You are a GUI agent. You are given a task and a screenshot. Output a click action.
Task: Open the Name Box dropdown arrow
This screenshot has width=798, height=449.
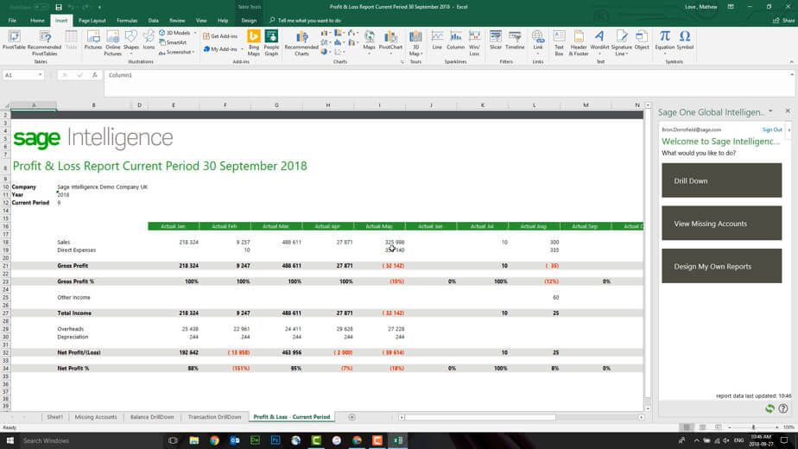pos(40,75)
